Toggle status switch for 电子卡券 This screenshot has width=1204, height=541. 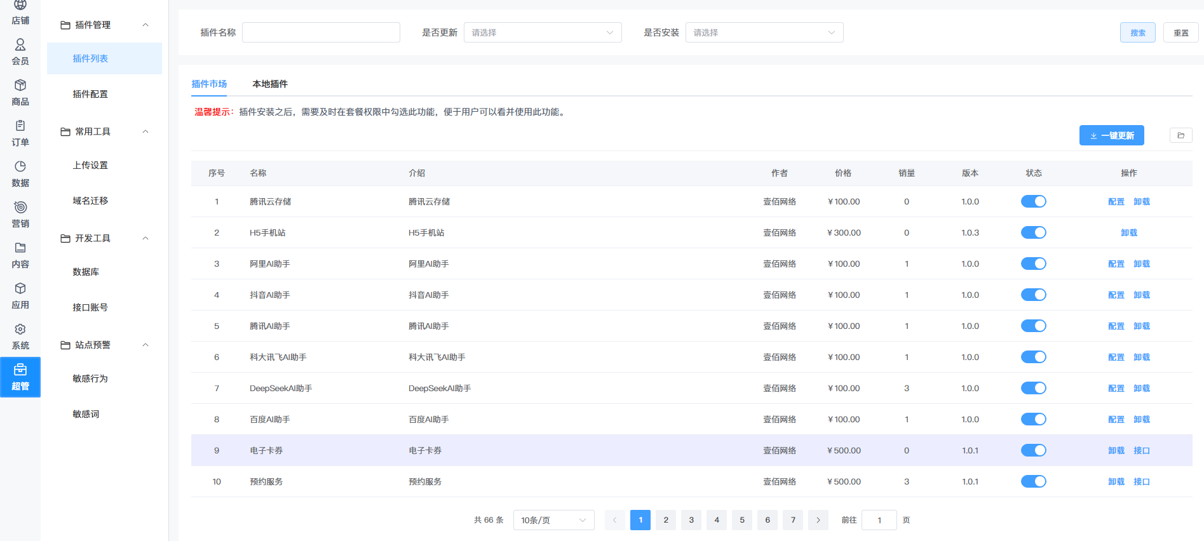(1034, 450)
